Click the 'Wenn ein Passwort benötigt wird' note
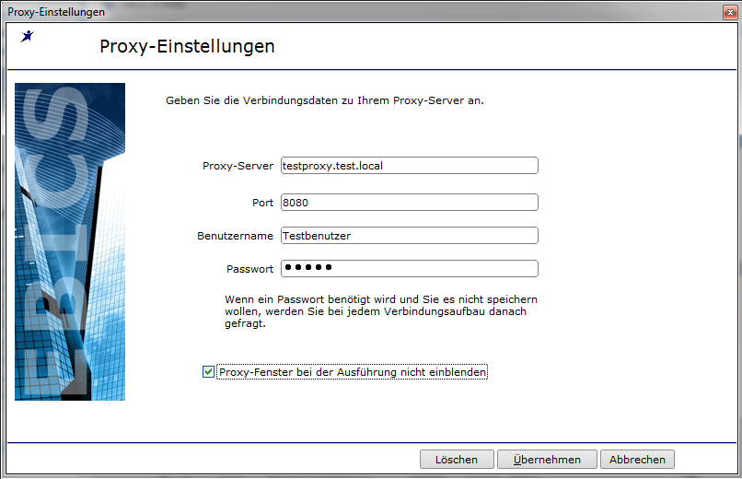The width and height of the screenshot is (742, 479). coord(381,311)
